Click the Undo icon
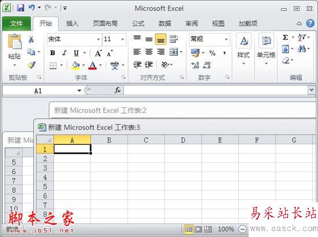318x237 pixels. [x=32, y=8]
